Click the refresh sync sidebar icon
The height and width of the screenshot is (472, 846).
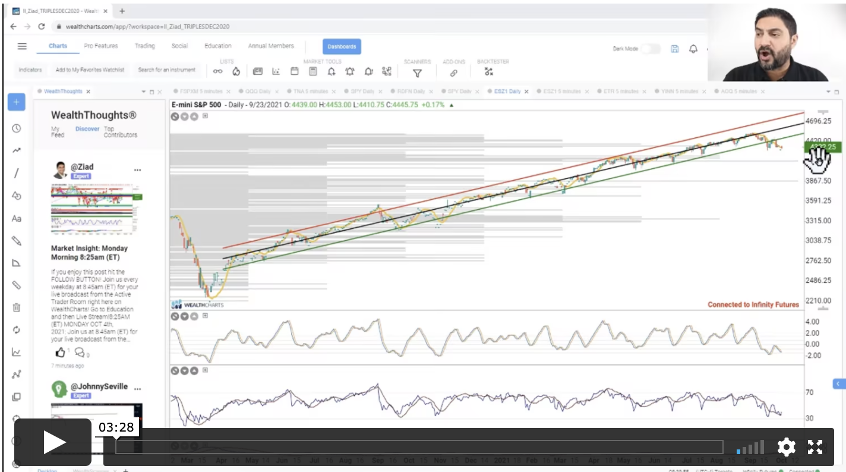pos(16,330)
